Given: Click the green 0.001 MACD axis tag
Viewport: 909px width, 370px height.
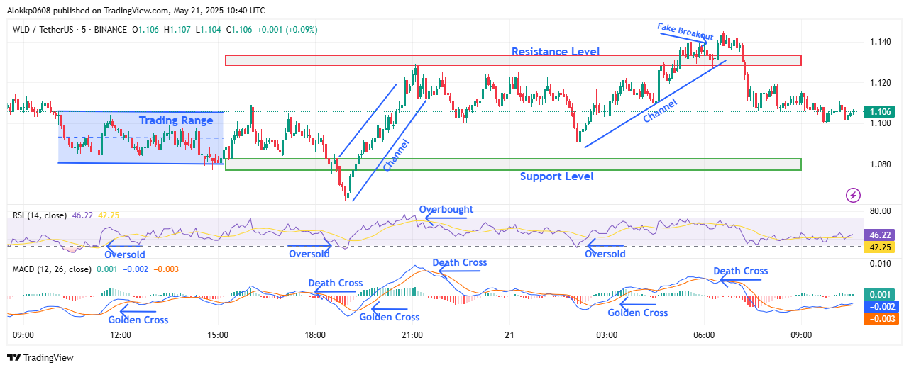Looking at the screenshot, I should pyautogui.click(x=878, y=294).
